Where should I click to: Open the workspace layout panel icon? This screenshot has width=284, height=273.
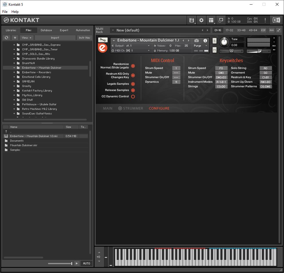coord(211,20)
